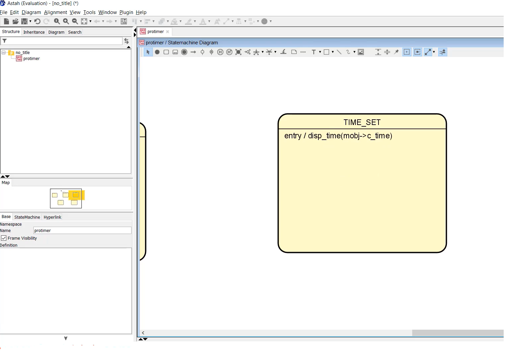Open the View menu
This screenshot has width=506, height=360.
(x=75, y=12)
